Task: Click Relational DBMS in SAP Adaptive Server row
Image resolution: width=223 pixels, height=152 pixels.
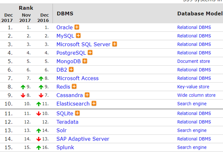Action: coord(194,139)
